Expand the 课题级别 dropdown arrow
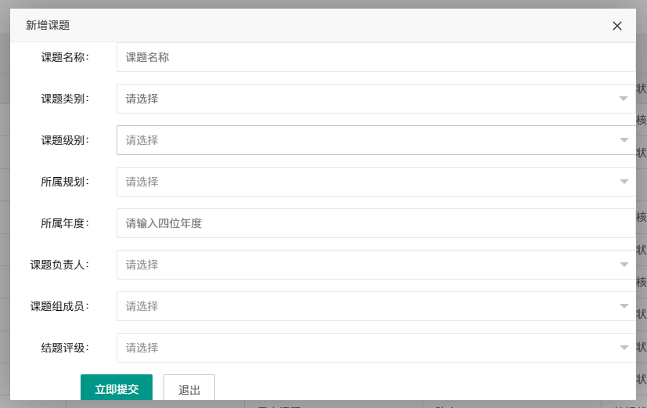Screen dimensions: 647x408 624,140
